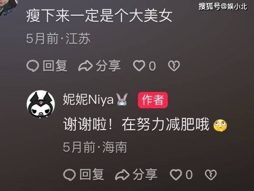Screen dimensions: 254x191
Task: Tap the rabbit emoji beside the Niya username
Action: click(x=122, y=99)
